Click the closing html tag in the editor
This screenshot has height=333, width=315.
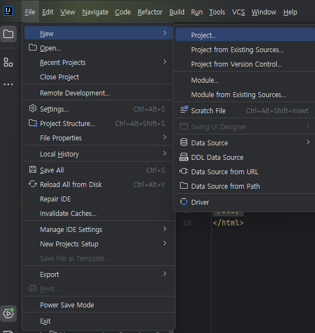[x=228, y=223]
